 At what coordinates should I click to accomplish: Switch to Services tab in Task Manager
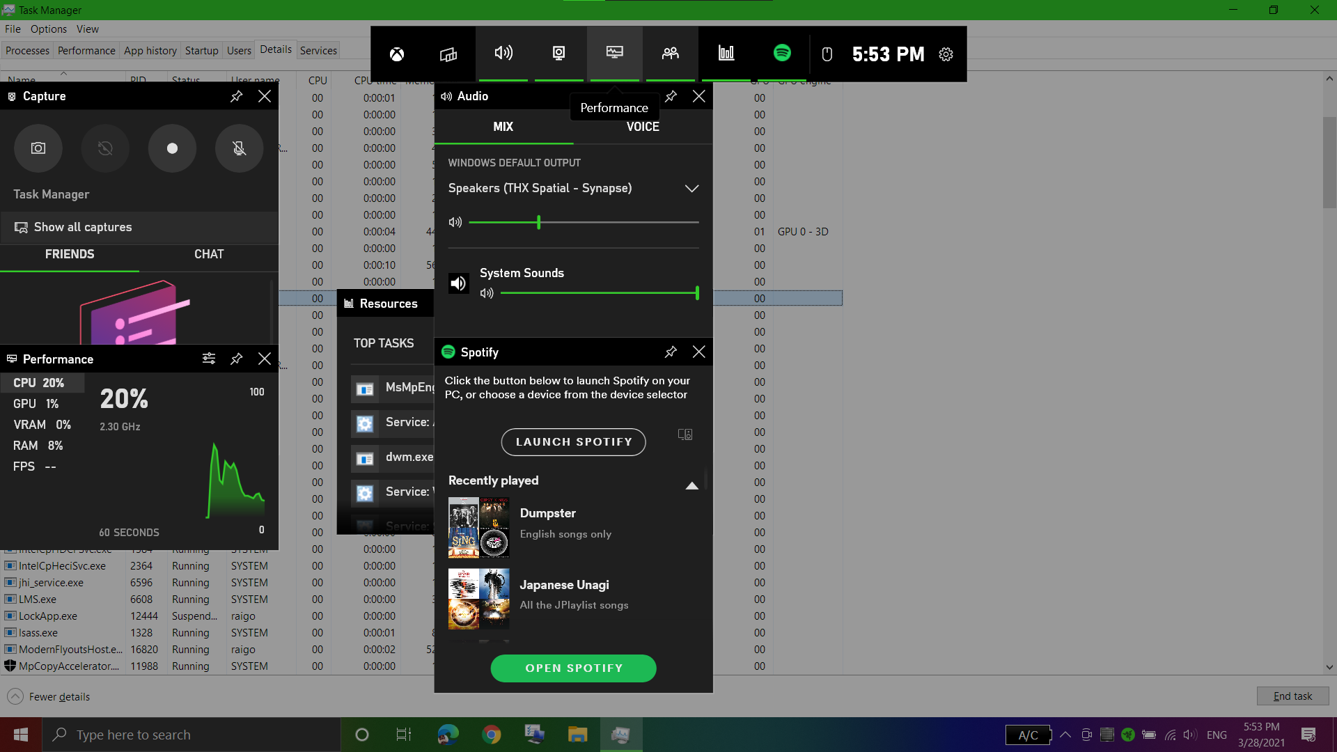tap(318, 50)
